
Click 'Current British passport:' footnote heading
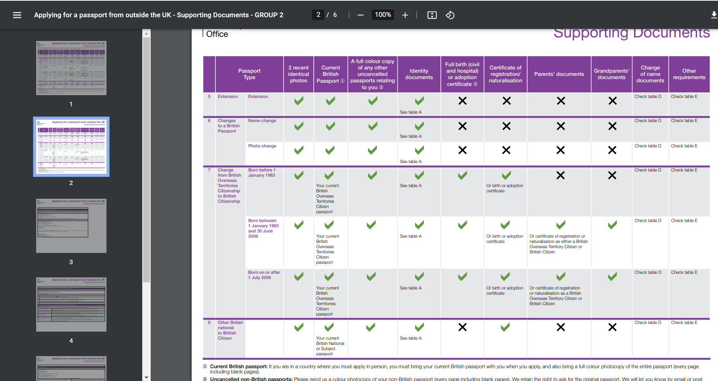239,367
